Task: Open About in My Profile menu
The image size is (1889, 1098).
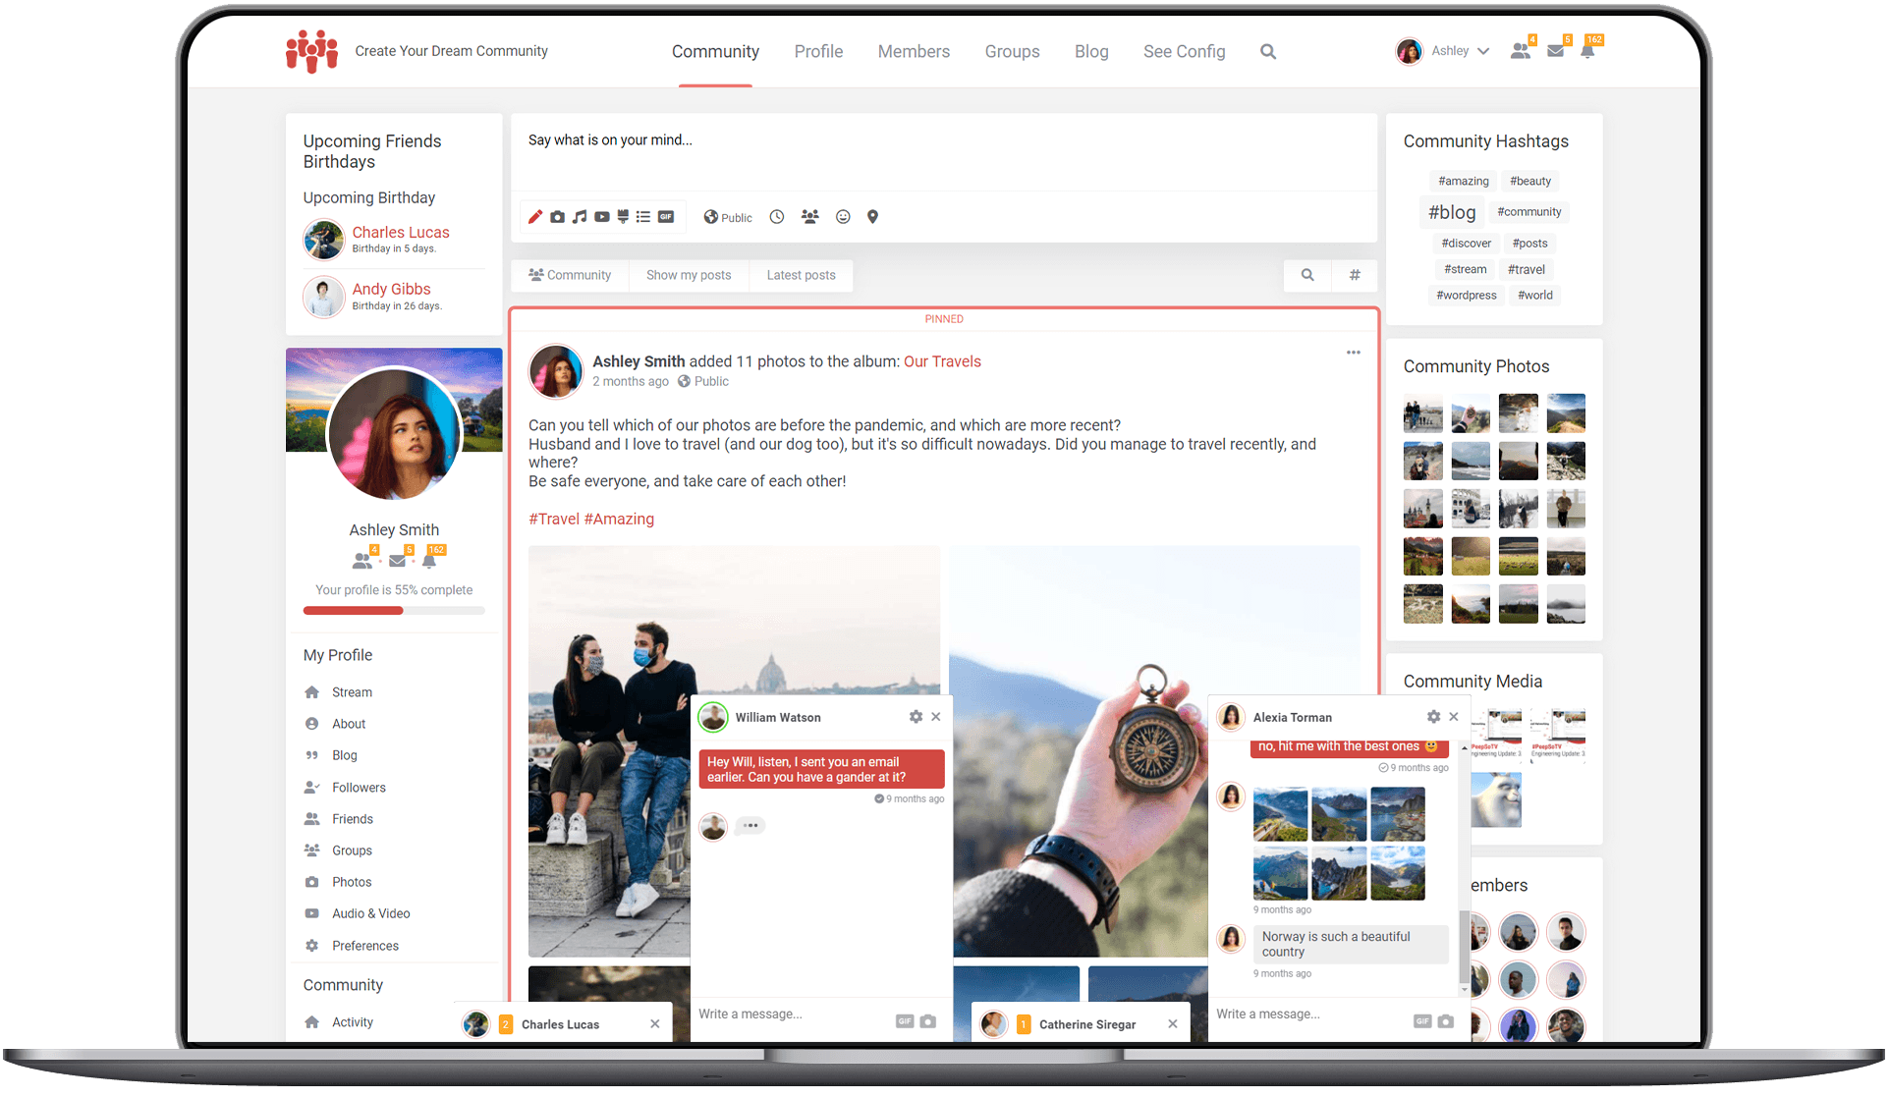Action: (349, 725)
